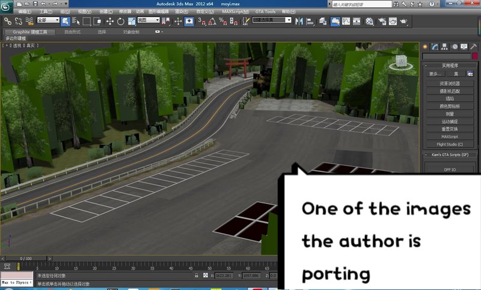This screenshot has height=290, width=481.
Task: Click the Rectangular Selection Region icon
Action: pyautogui.click(x=87, y=21)
